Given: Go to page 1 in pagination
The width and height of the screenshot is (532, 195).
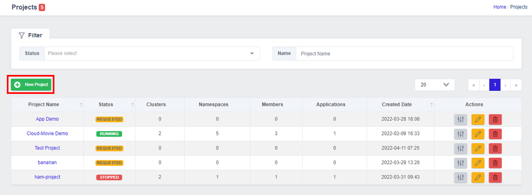Looking at the screenshot, I should coord(495,85).
